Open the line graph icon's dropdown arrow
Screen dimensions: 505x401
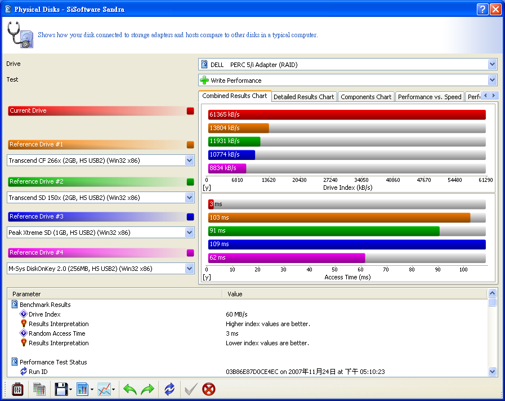114,390
